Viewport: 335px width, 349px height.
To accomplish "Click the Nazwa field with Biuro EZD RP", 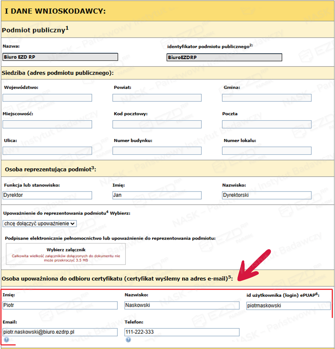I will pyautogui.click(x=60, y=57).
